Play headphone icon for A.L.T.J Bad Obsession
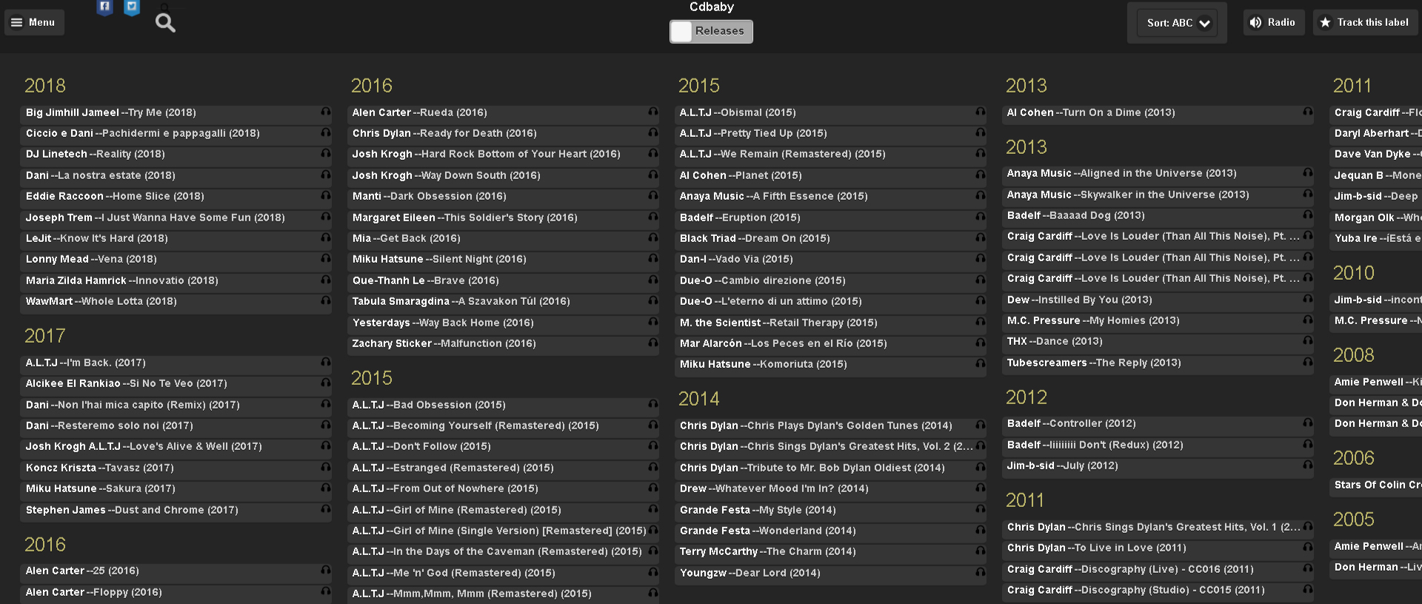The image size is (1422, 604). pos(653,404)
